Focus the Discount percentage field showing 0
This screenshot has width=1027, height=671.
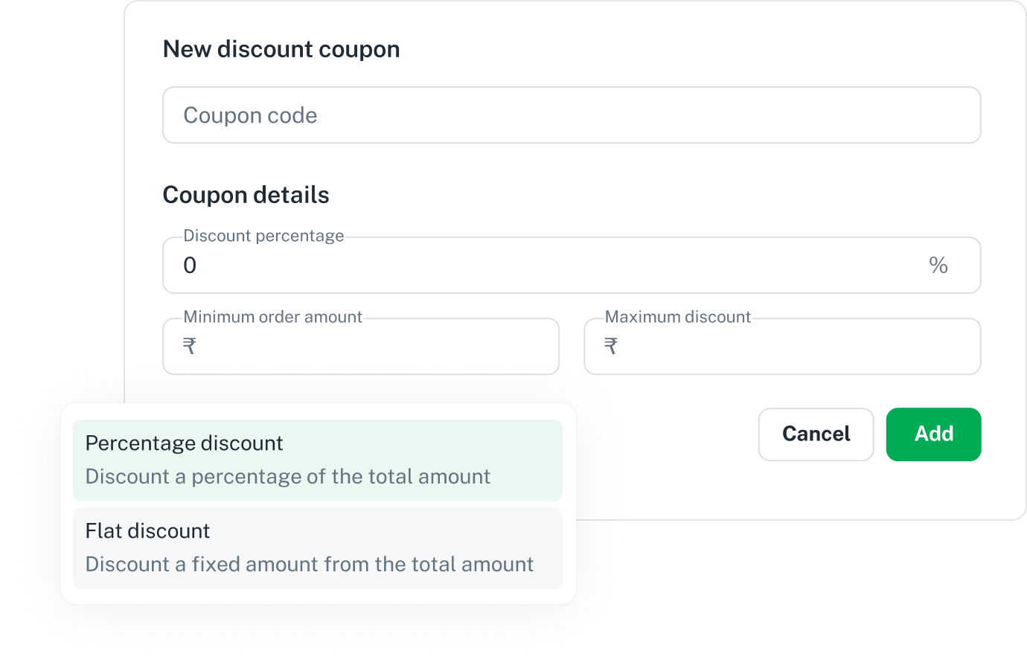536,266
